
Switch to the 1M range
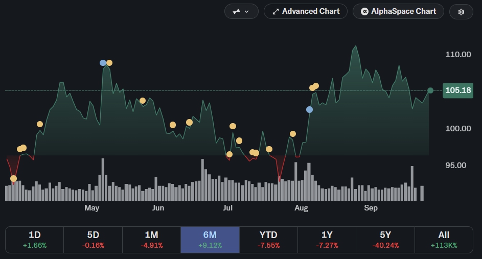tap(151, 240)
